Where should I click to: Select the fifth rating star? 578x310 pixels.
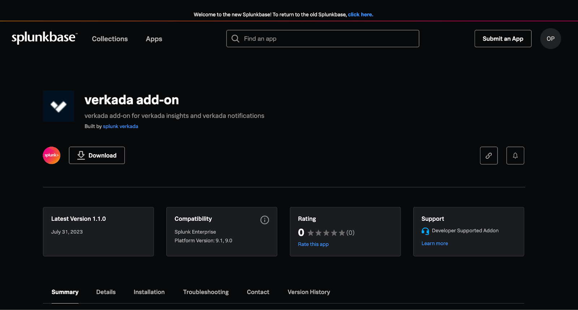pyautogui.click(x=342, y=233)
